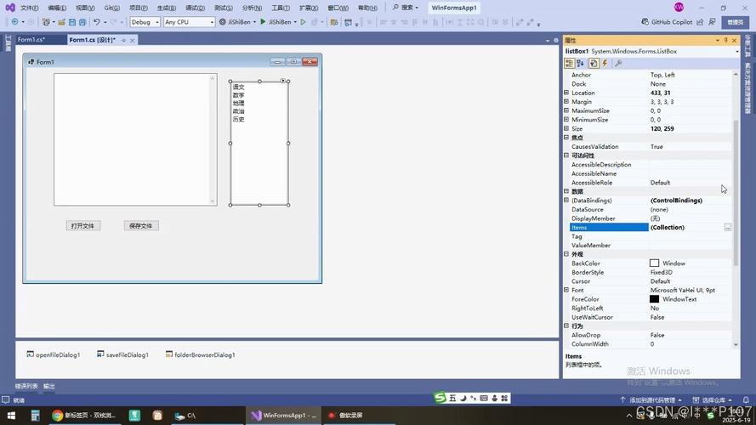Click the ForeColor WindowText color swatch
756x425 pixels.
(654, 299)
